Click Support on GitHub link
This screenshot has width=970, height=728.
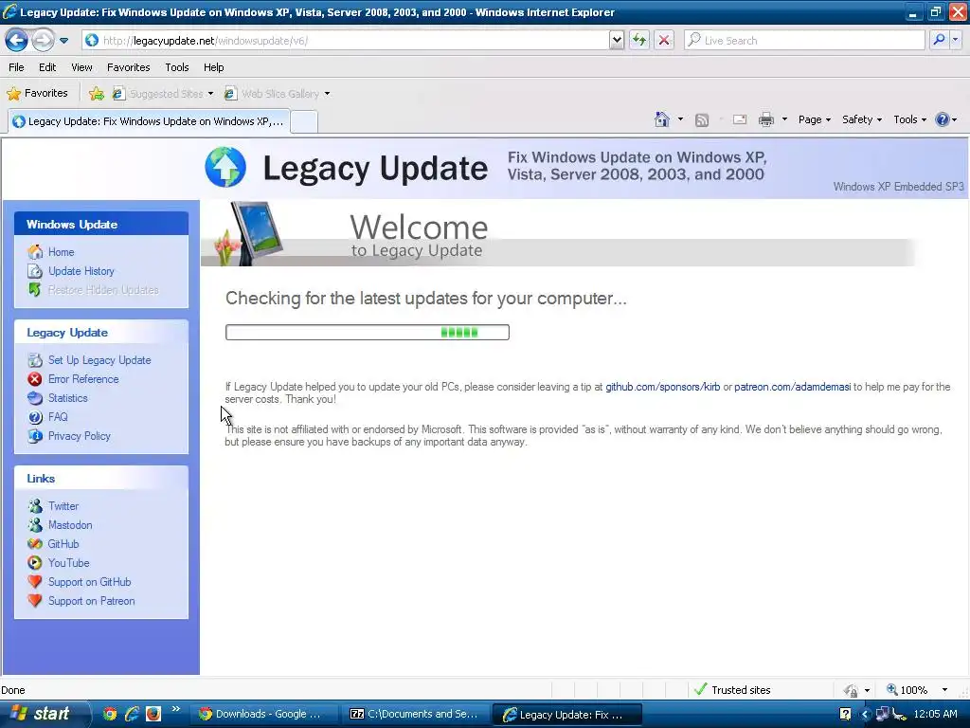(90, 582)
